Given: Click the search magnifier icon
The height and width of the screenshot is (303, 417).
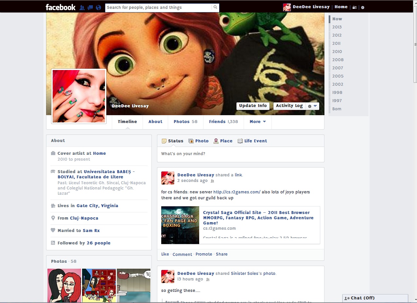Looking at the screenshot, I should (x=215, y=7).
